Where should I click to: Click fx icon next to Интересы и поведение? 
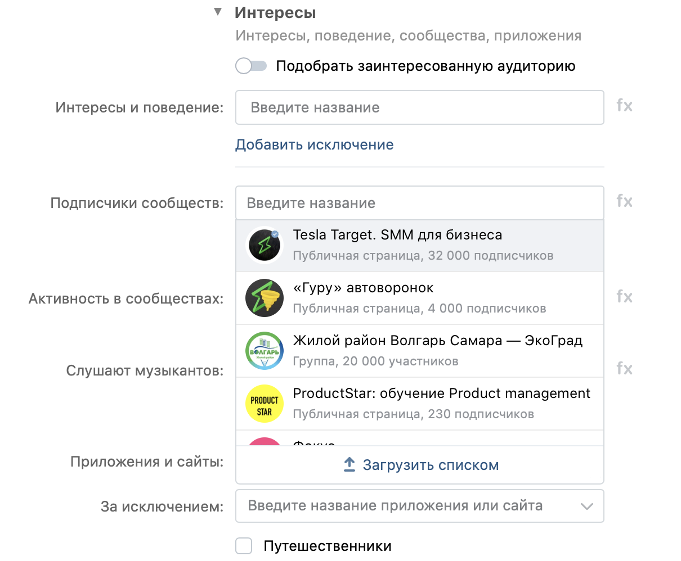(x=625, y=106)
